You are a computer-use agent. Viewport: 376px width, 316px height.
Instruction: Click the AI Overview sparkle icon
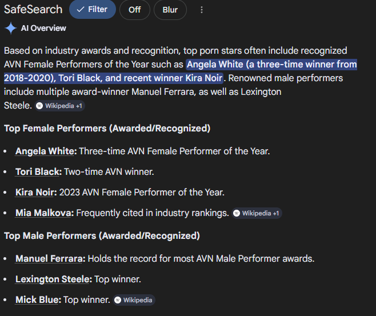[10, 29]
